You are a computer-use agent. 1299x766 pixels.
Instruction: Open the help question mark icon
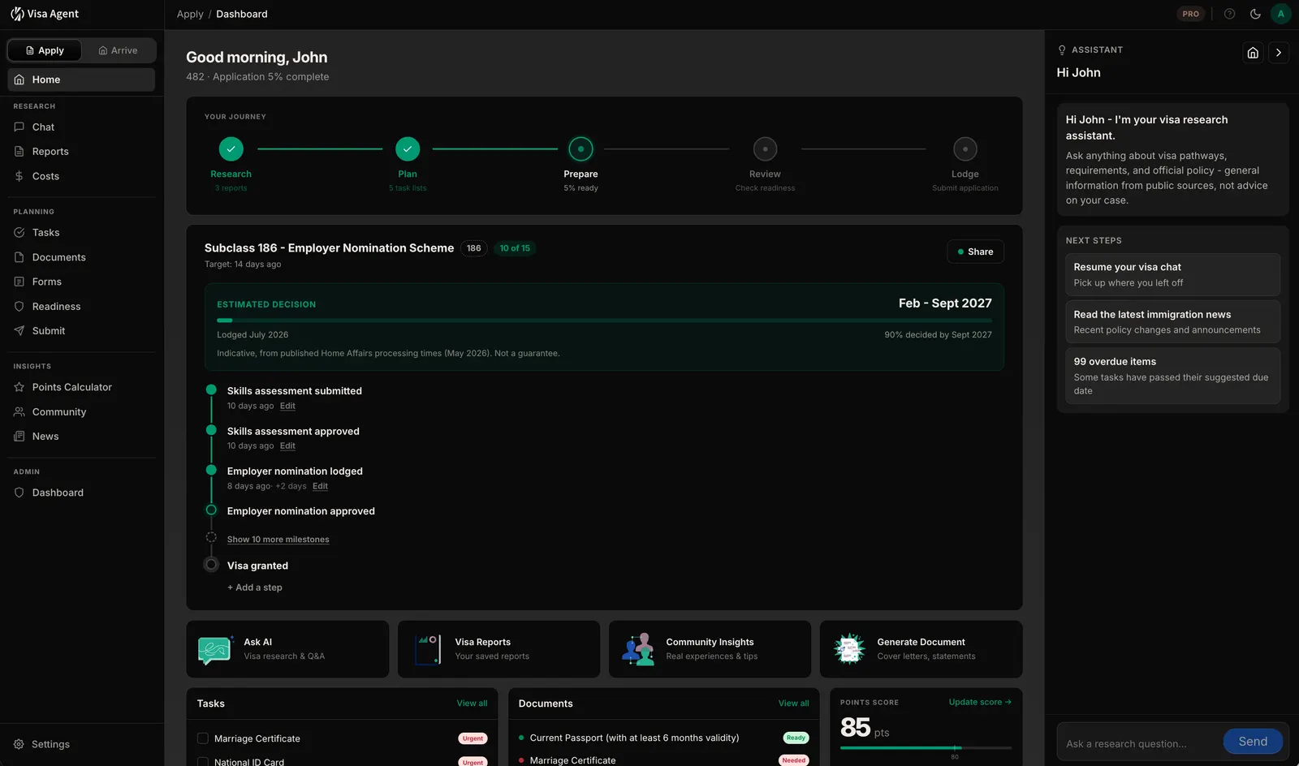pos(1229,14)
